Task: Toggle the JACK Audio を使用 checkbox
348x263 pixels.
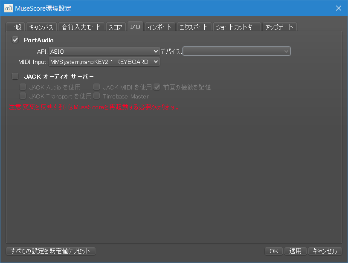Action: click(23, 87)
